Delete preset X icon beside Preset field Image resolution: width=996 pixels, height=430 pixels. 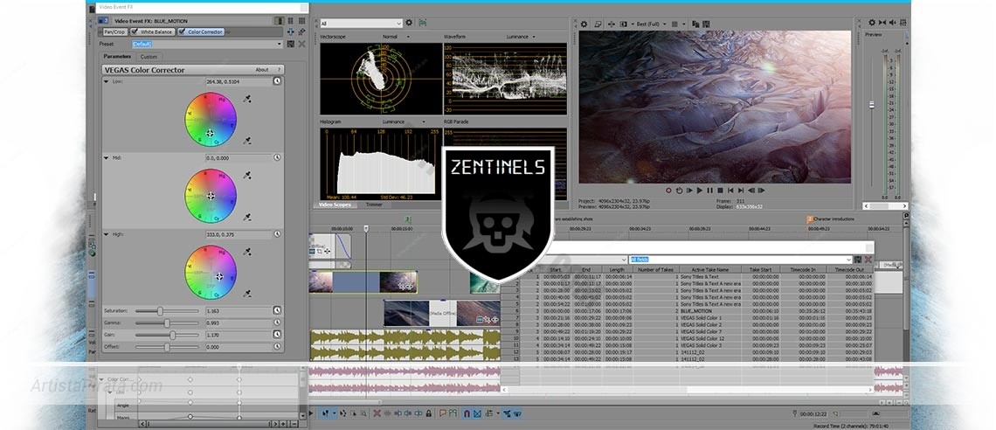click(301, 44)
